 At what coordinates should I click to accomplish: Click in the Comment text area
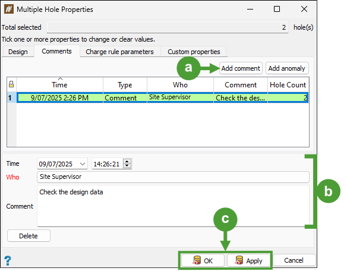point(173,206)
